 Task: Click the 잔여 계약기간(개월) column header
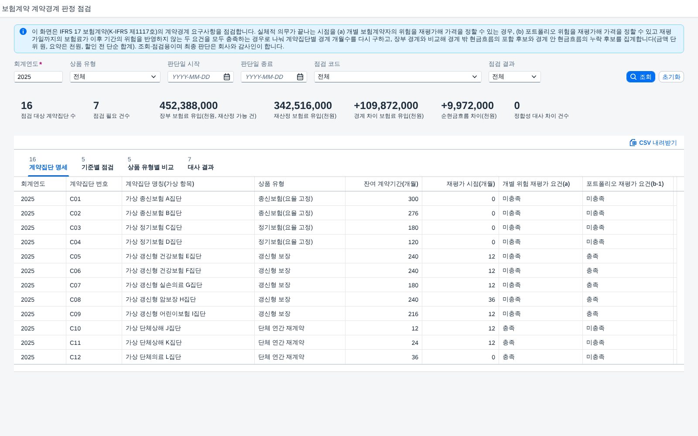tap(384, 184)
